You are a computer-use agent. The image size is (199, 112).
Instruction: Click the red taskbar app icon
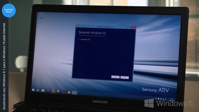64,92
